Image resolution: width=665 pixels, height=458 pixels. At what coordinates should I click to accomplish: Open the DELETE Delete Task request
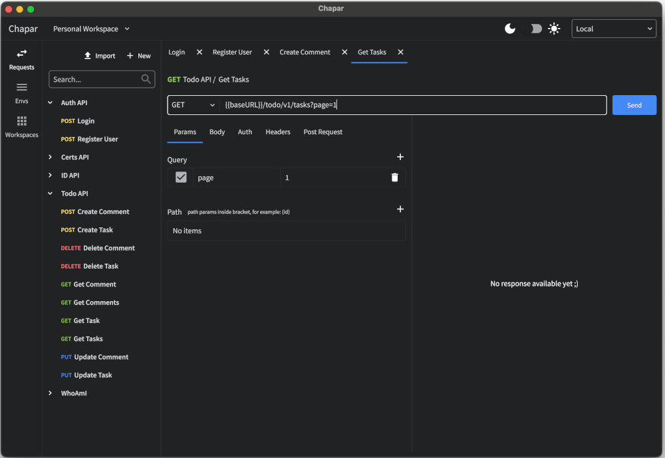click(x=90, y=267)
